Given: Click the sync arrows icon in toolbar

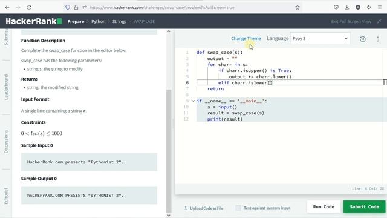Looking at the screenshot, I should pyautogui.click(x=369, y=7).
